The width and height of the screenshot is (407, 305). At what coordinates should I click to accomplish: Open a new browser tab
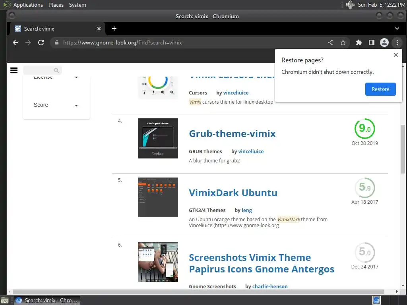coord(114,29)
